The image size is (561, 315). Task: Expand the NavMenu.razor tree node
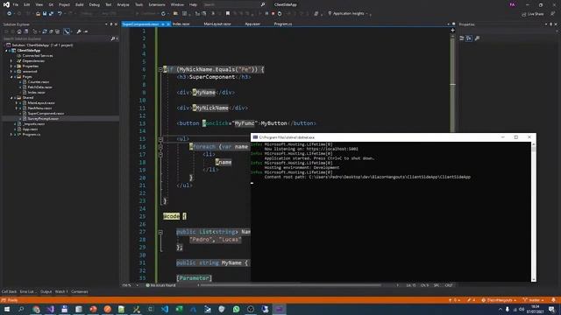point(16,108)
